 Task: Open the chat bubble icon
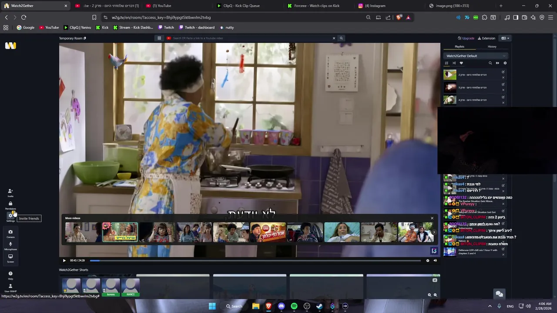(x=499, y=294)
